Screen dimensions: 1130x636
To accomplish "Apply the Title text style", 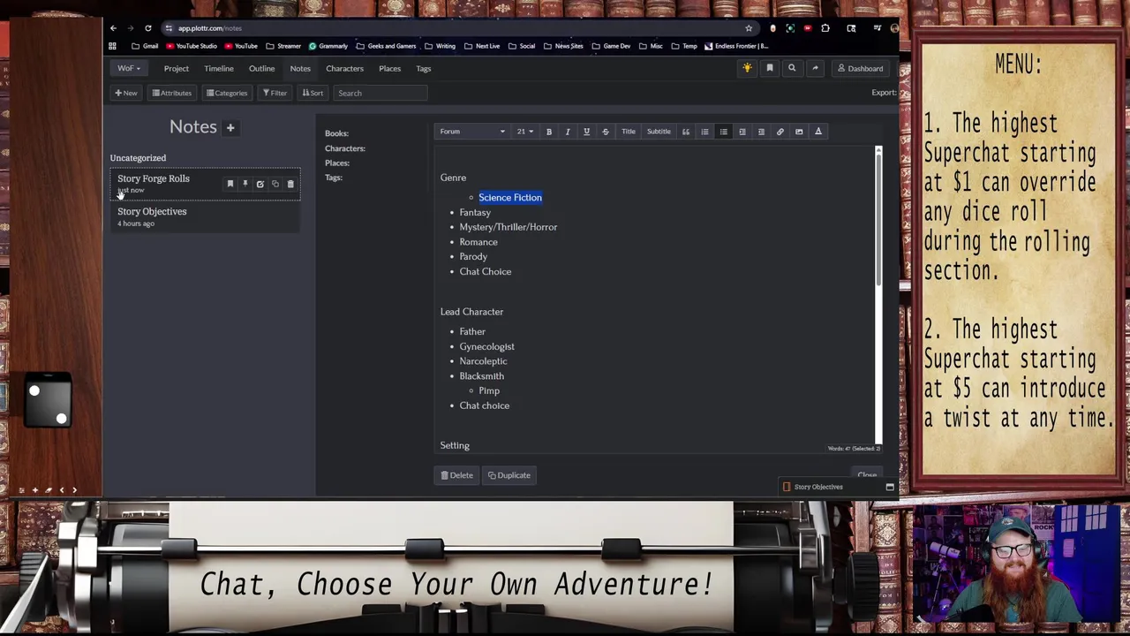I will pyautogui.click(x=629, y=132).
